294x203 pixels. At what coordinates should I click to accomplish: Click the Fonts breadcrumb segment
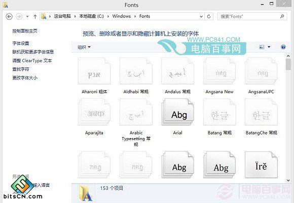144,16
